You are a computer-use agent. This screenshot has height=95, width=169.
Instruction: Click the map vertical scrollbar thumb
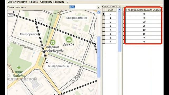pos(98,57)
